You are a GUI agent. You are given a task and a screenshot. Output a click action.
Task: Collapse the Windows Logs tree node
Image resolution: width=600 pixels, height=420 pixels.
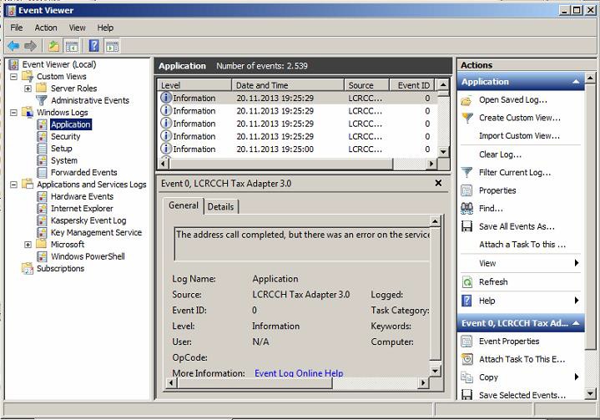coord(15,113)
